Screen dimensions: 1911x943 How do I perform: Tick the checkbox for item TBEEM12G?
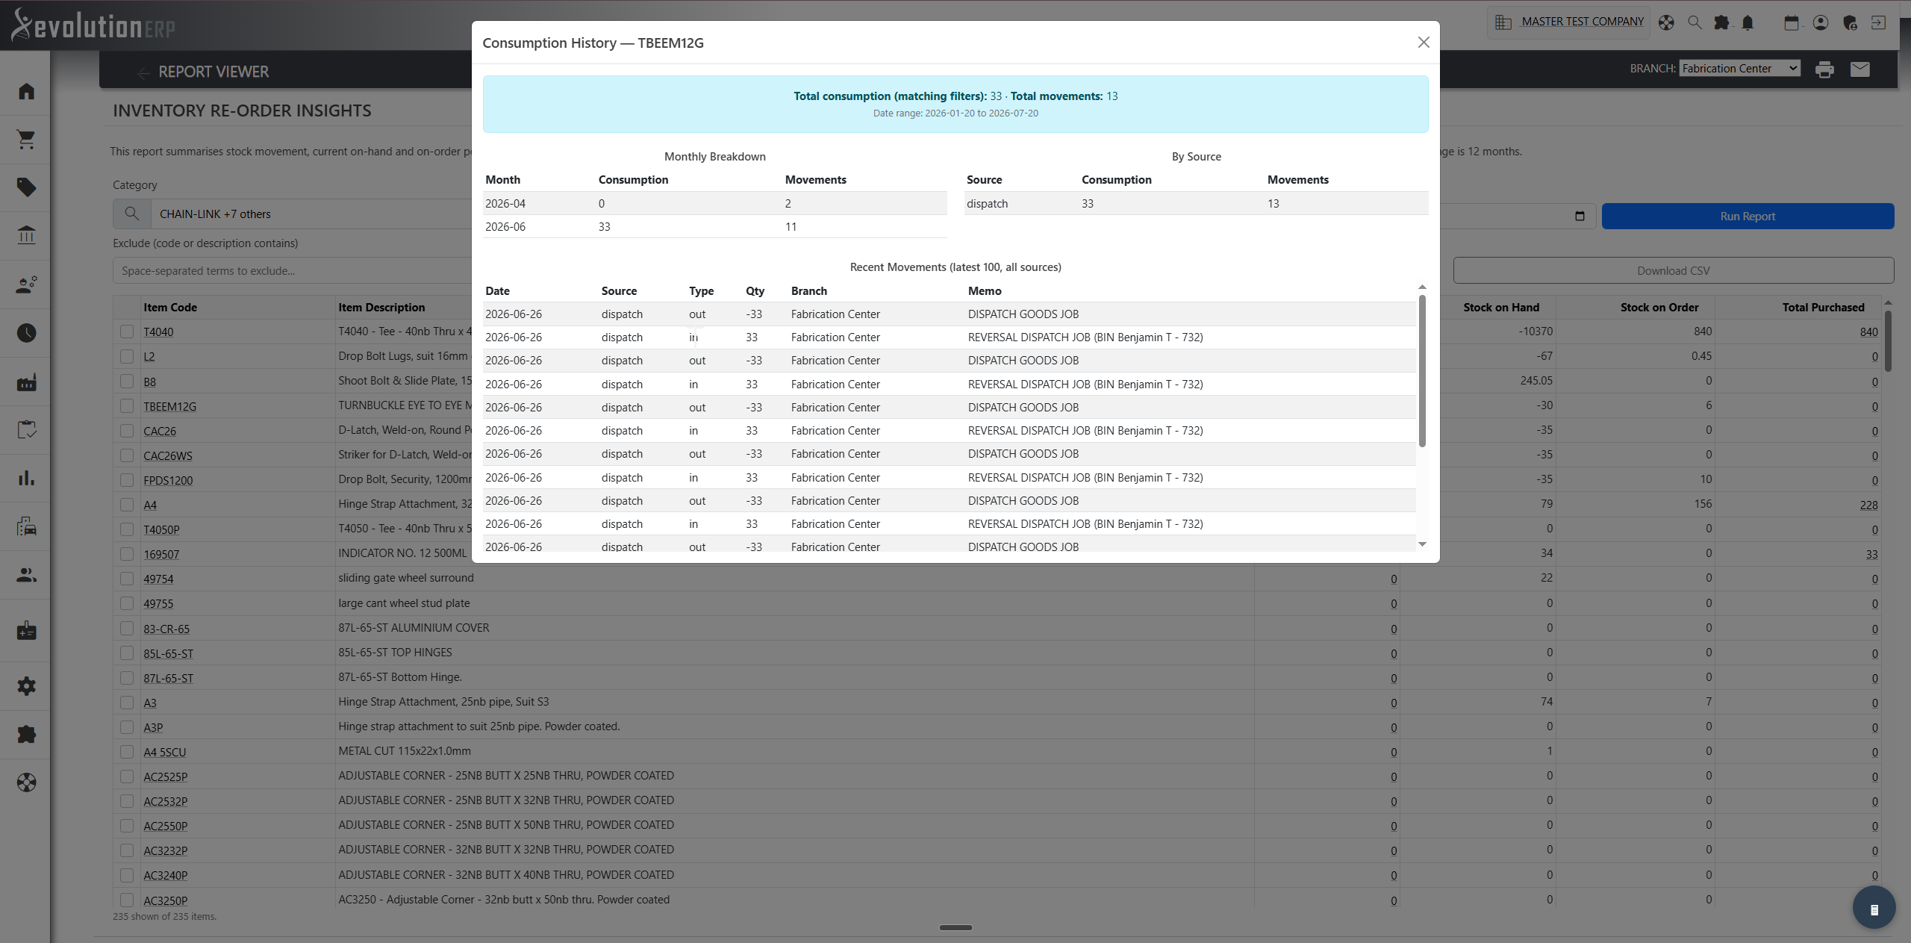coord(127,406)
